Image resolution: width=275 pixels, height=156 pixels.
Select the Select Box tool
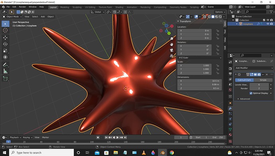5,24
